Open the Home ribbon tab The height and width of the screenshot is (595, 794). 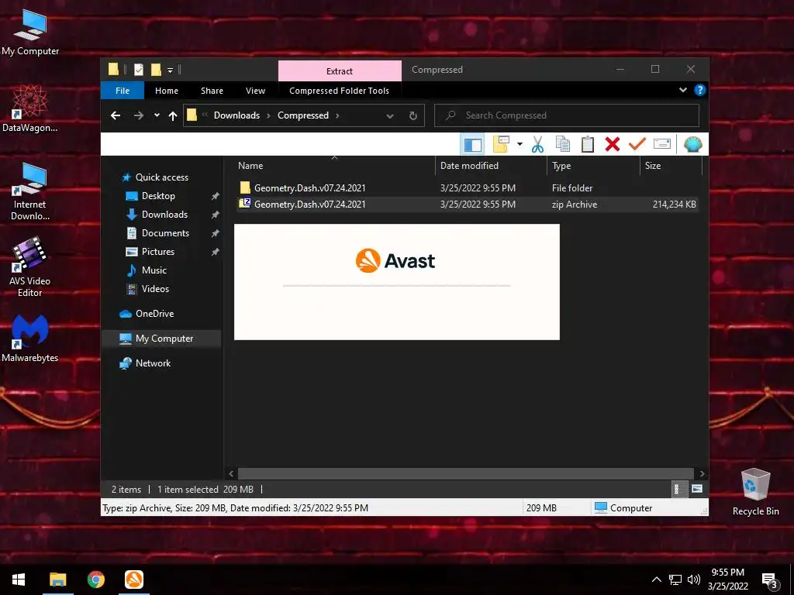coord(167,91)
